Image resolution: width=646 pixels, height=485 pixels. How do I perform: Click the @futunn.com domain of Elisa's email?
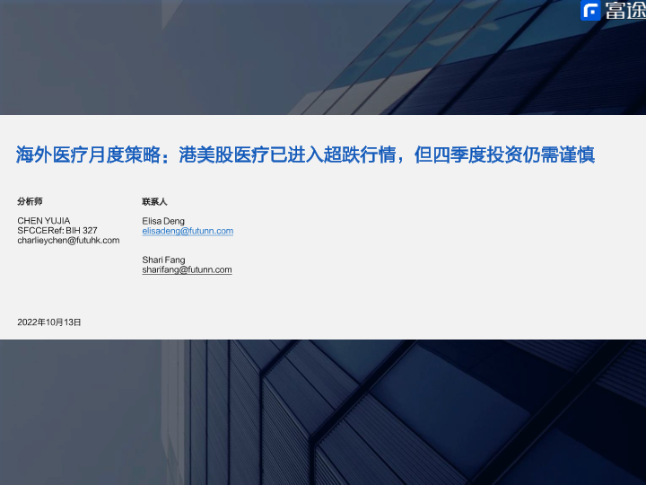209,231
